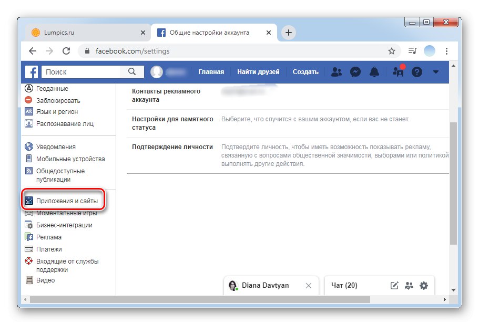Open Messenger from the top navigation bar
Image resolution: width=479 pixels, height=325 pixels.
(x=355, y=72)
